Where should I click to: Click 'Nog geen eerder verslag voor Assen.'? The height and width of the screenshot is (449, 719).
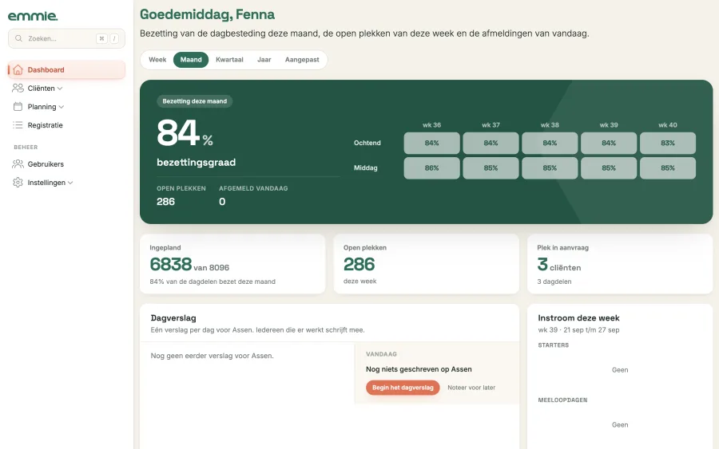point(212,356)
